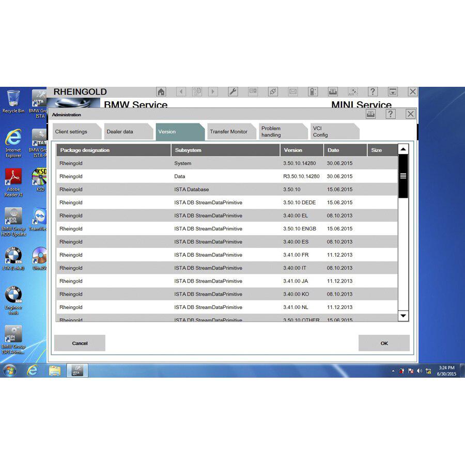Viewport: 465px width, 465px height.
Task: Click the ISTA taskbar button
Action: pos(77,370)
